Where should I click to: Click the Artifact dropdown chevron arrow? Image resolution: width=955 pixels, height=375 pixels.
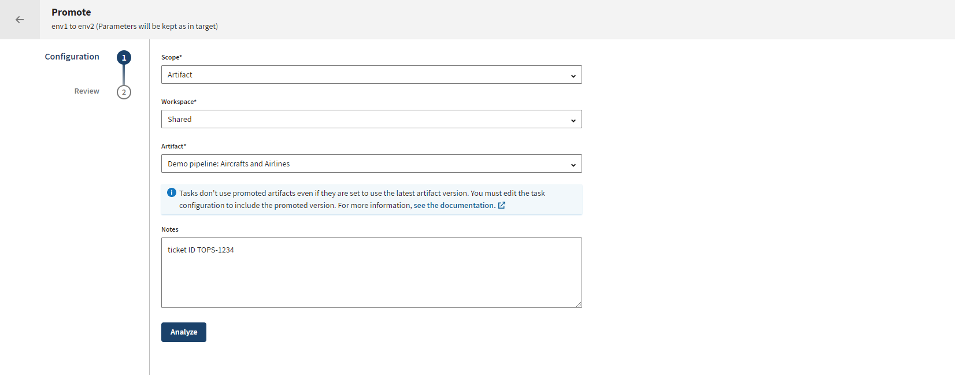pos(573,165)
